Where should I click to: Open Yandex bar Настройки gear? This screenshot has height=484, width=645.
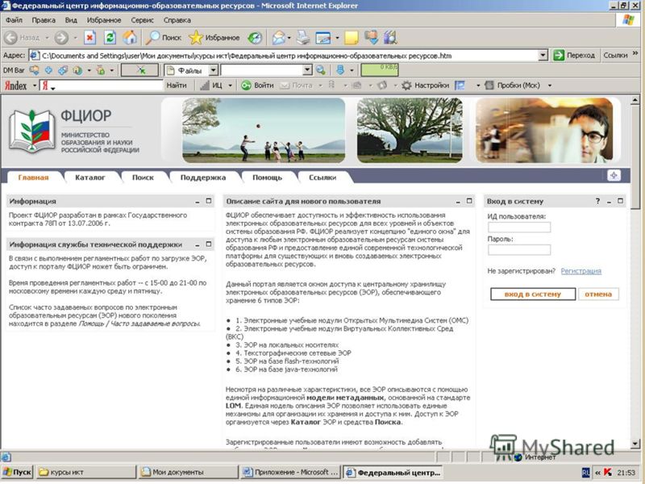tap(406, 86)
